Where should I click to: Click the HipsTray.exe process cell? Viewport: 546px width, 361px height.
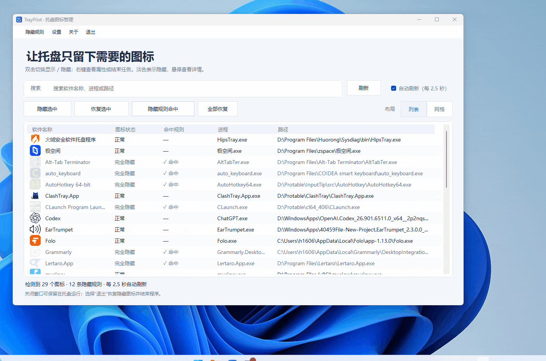point(232,140)
